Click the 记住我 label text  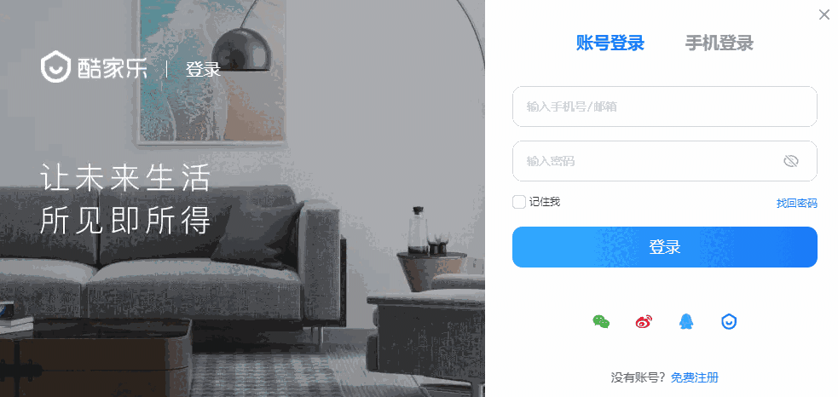545,201
